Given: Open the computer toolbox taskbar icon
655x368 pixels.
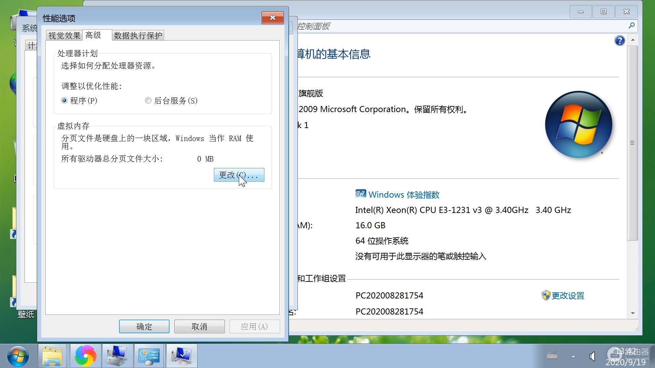Looking at the screenshot, I should pos(117,356).
